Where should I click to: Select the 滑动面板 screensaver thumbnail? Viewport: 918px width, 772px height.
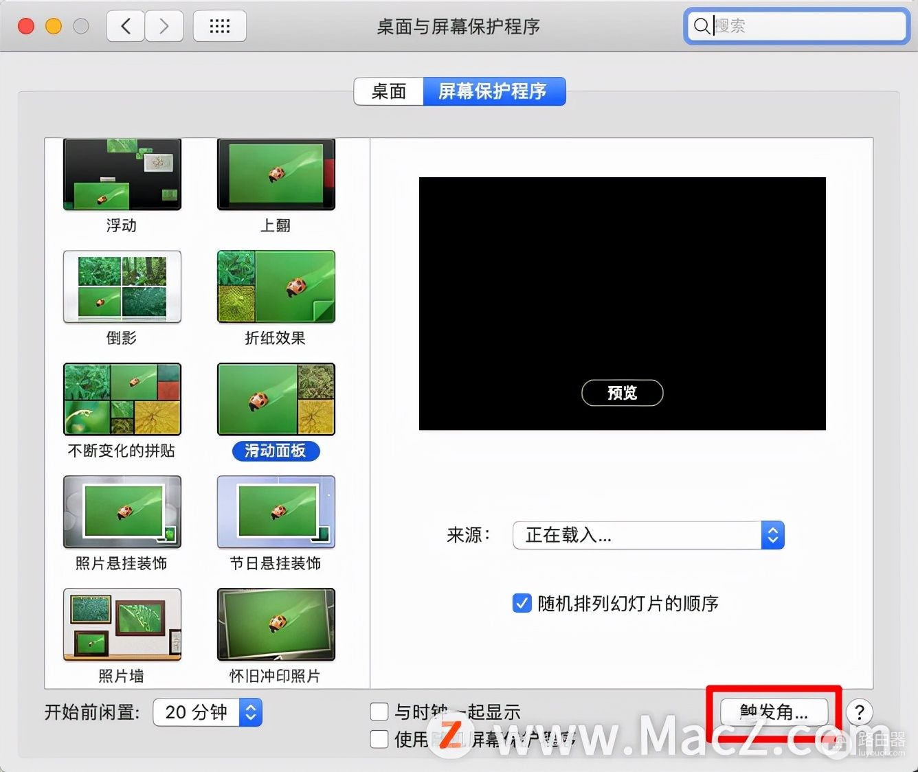276,399
